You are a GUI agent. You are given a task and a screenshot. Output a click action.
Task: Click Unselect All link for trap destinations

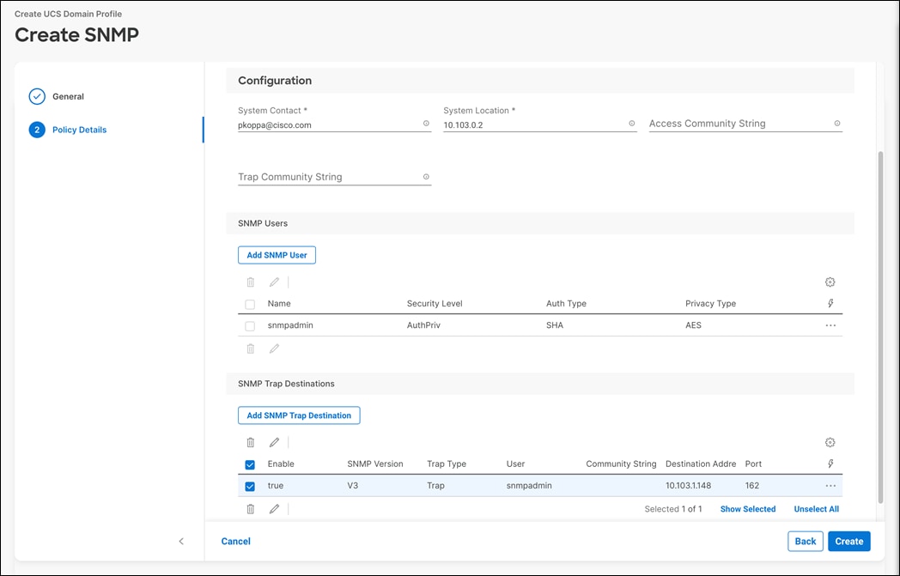(816, 508)
